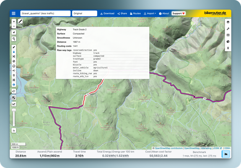Click the 2:10 h travel time
This screenshot has width=241, height=168.
click(80, 156)
